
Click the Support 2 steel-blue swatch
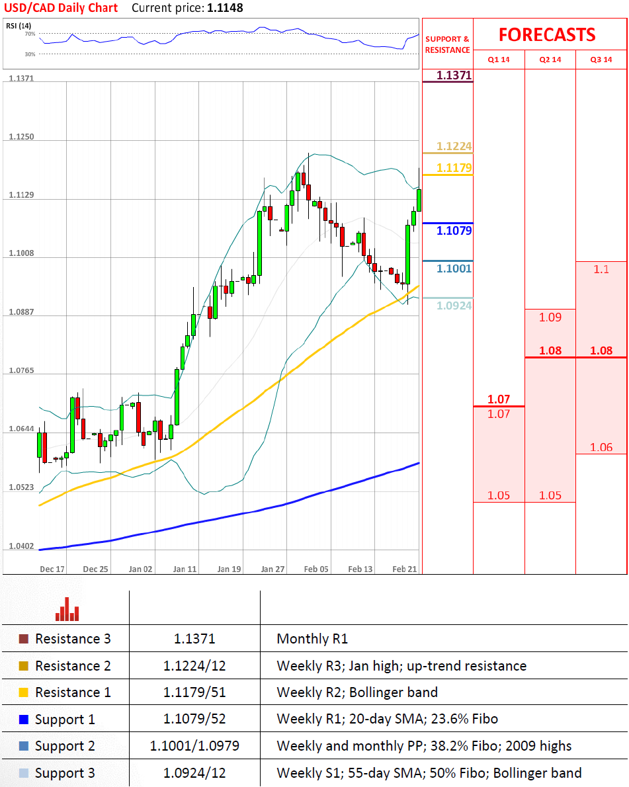pyautogui.click(x=24, y=746)
